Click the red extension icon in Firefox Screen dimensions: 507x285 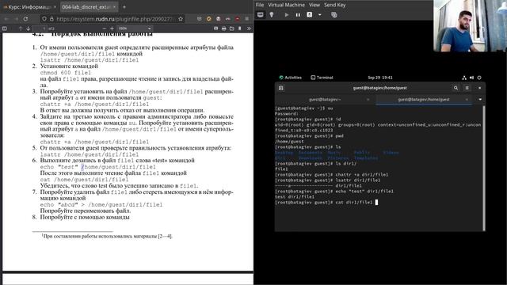click(238, 19)
